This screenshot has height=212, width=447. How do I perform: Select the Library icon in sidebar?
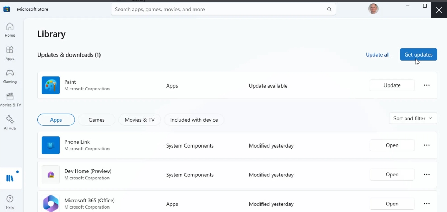tap(10, 178)
